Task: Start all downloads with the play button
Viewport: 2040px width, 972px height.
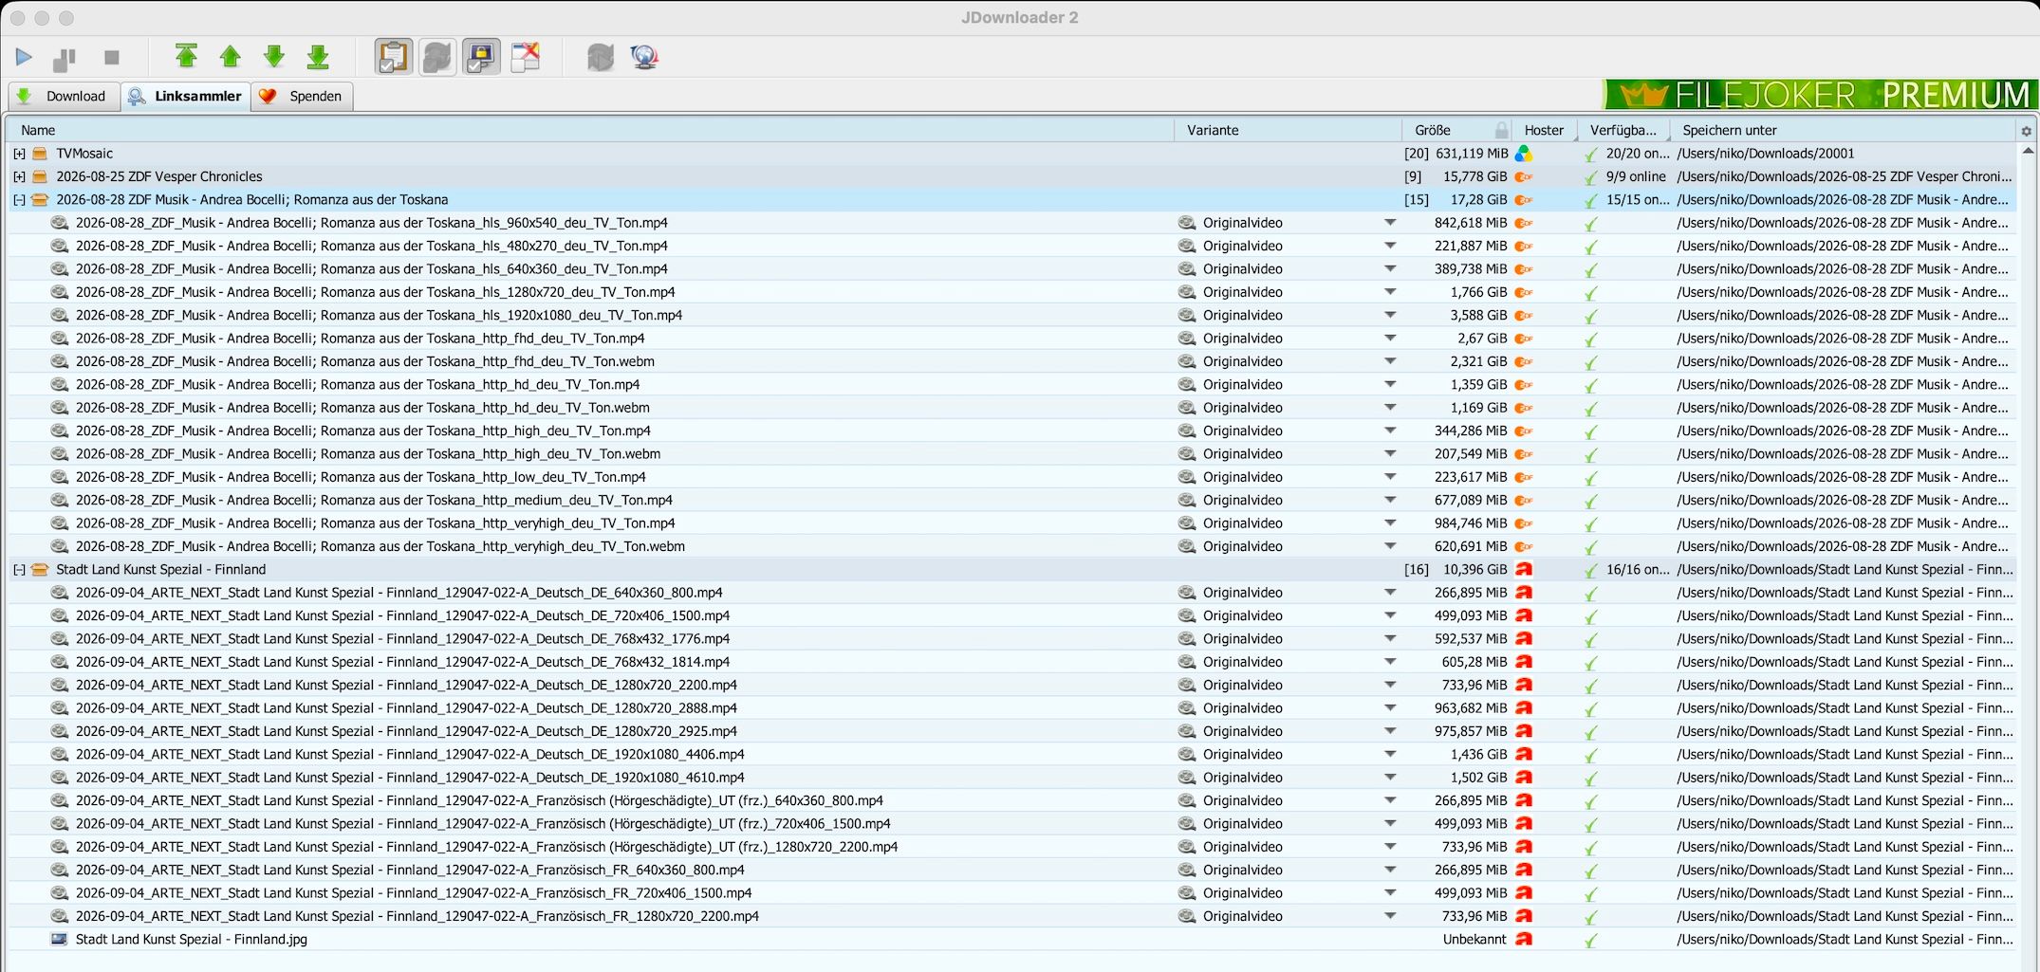Action: (24, 58)
